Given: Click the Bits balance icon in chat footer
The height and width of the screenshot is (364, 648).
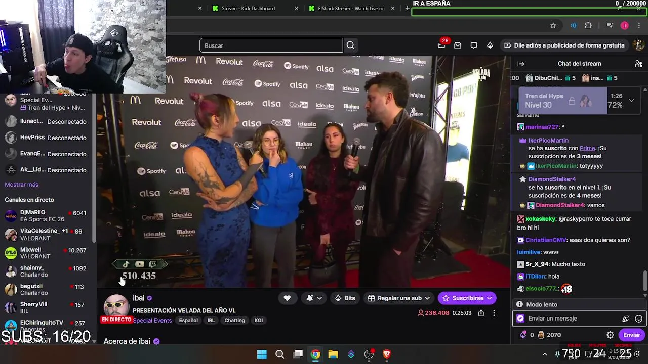Looking at the screenshot, I should (523, 335).
